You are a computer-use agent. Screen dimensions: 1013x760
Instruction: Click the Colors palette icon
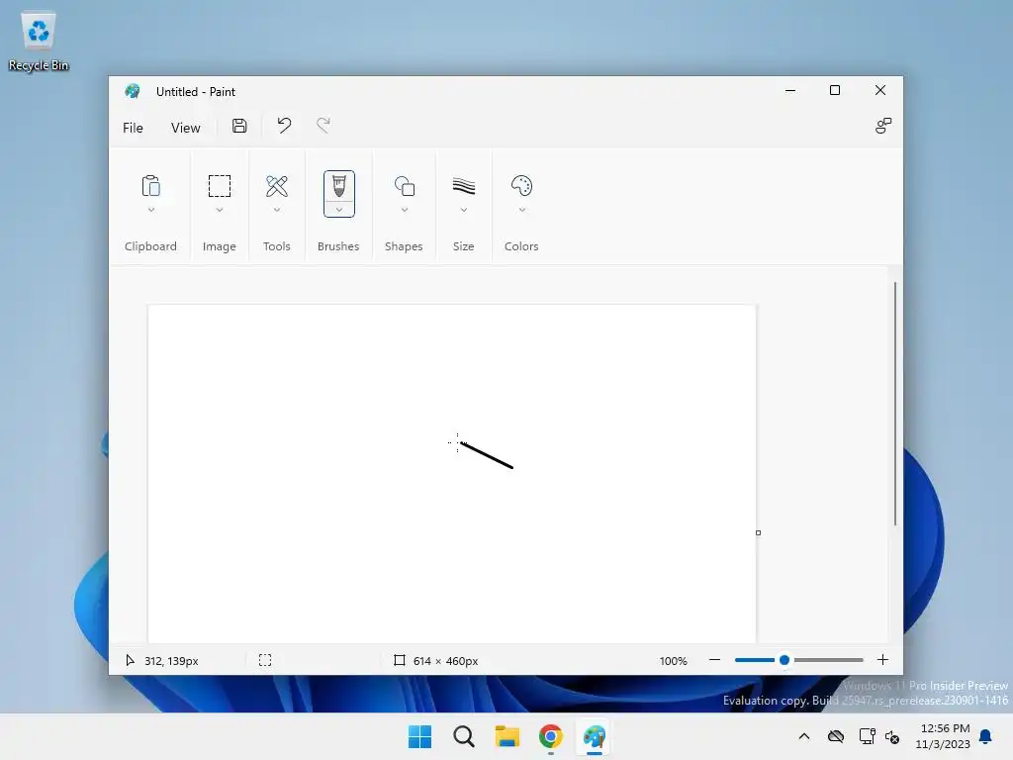[x=521, y=186]
